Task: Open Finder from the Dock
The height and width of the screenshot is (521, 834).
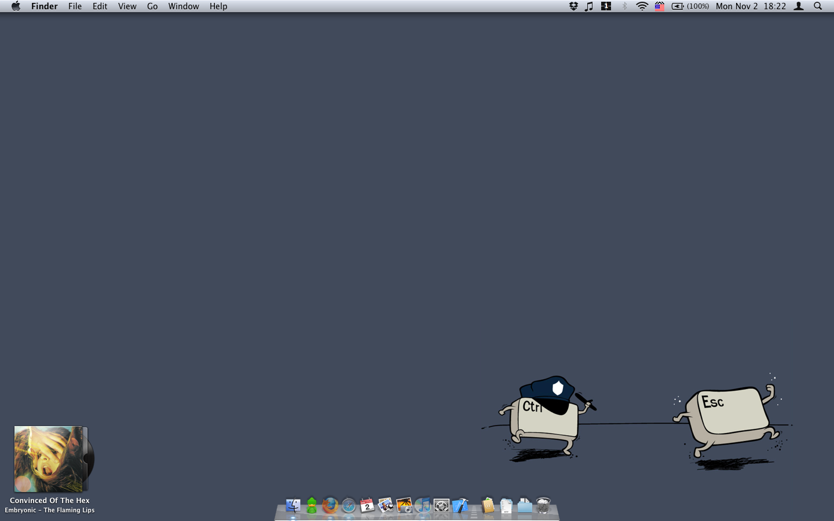Action: coord(293,505)
